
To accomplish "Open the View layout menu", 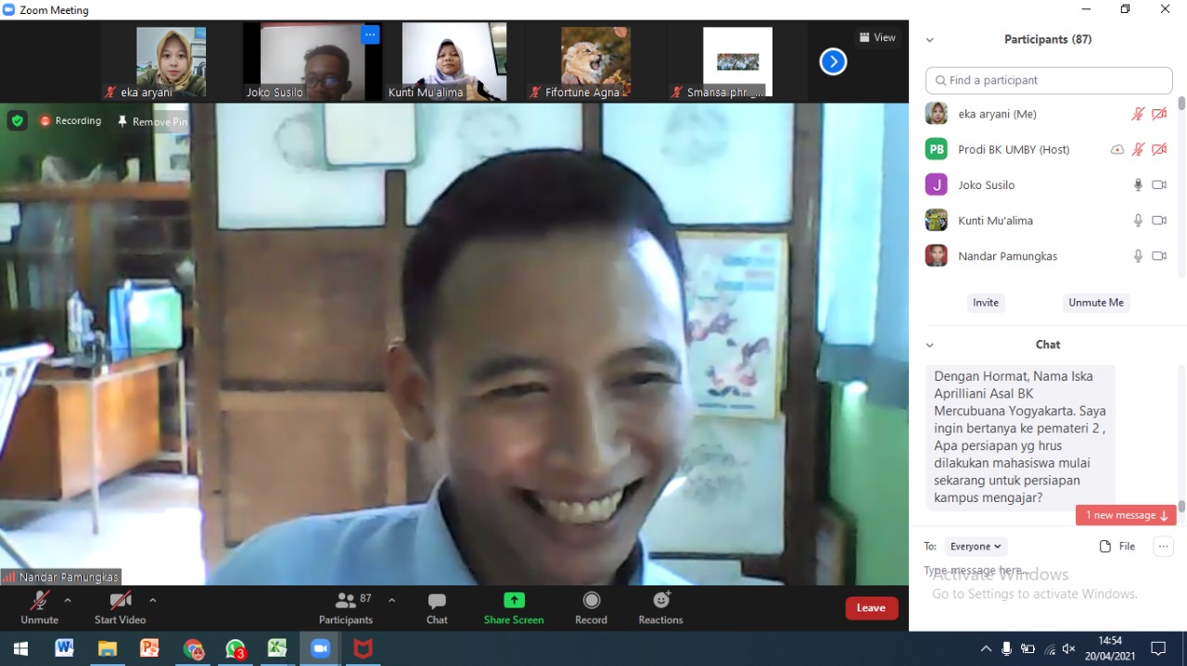I will click(877, 38).
